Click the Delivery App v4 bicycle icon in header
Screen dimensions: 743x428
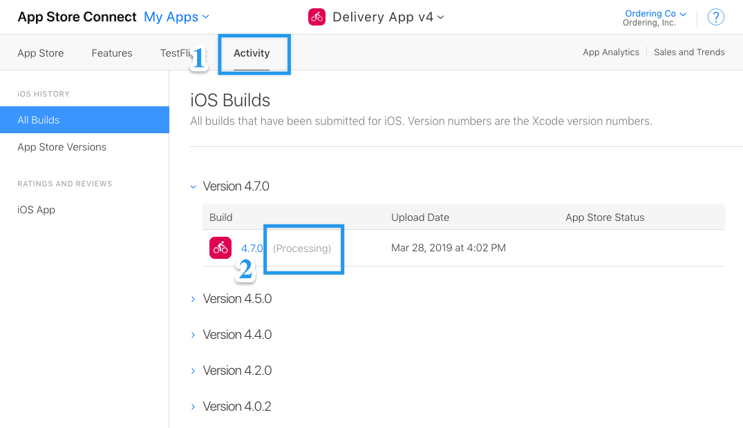[x=317, y=17]
